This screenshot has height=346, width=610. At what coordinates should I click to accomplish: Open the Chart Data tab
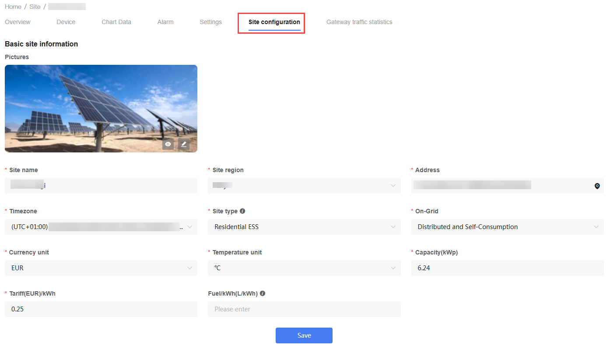tap(116, 22)
